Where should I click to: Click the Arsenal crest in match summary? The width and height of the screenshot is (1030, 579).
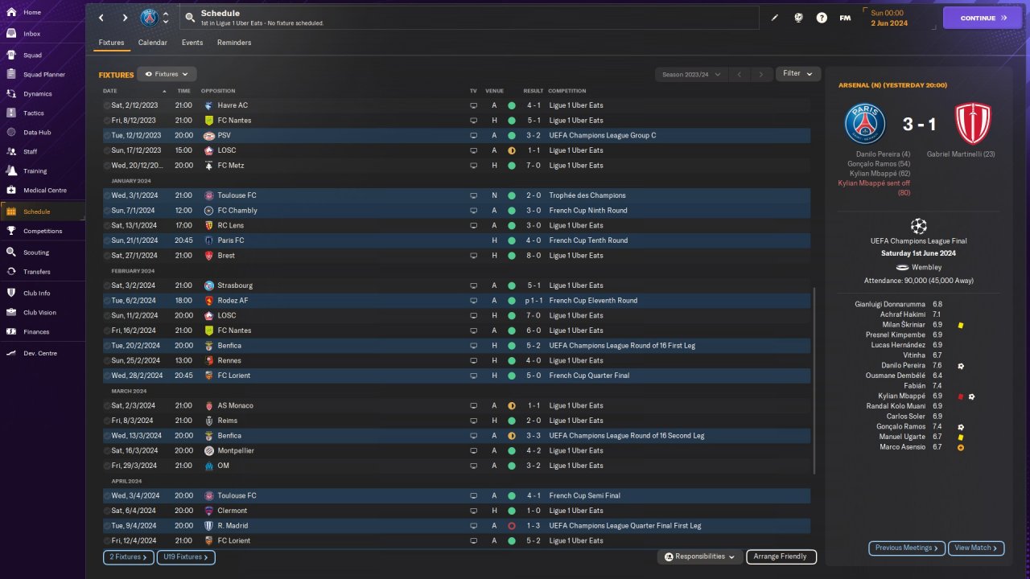point(973,124)
